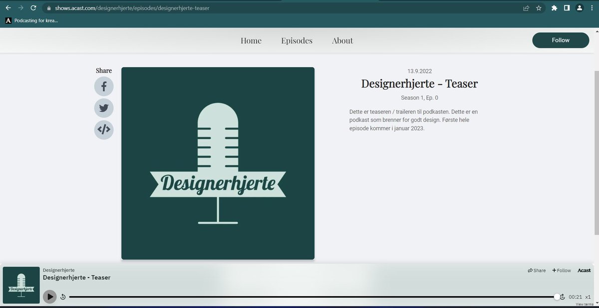Click the large Designerhjerte cover art
Viewport: 599px width, 308px height.
218,163
